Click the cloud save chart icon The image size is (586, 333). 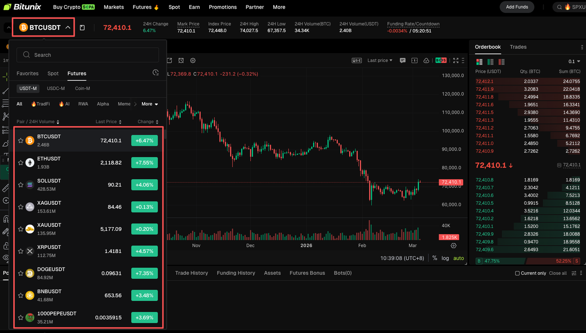[x=426, y=60]
